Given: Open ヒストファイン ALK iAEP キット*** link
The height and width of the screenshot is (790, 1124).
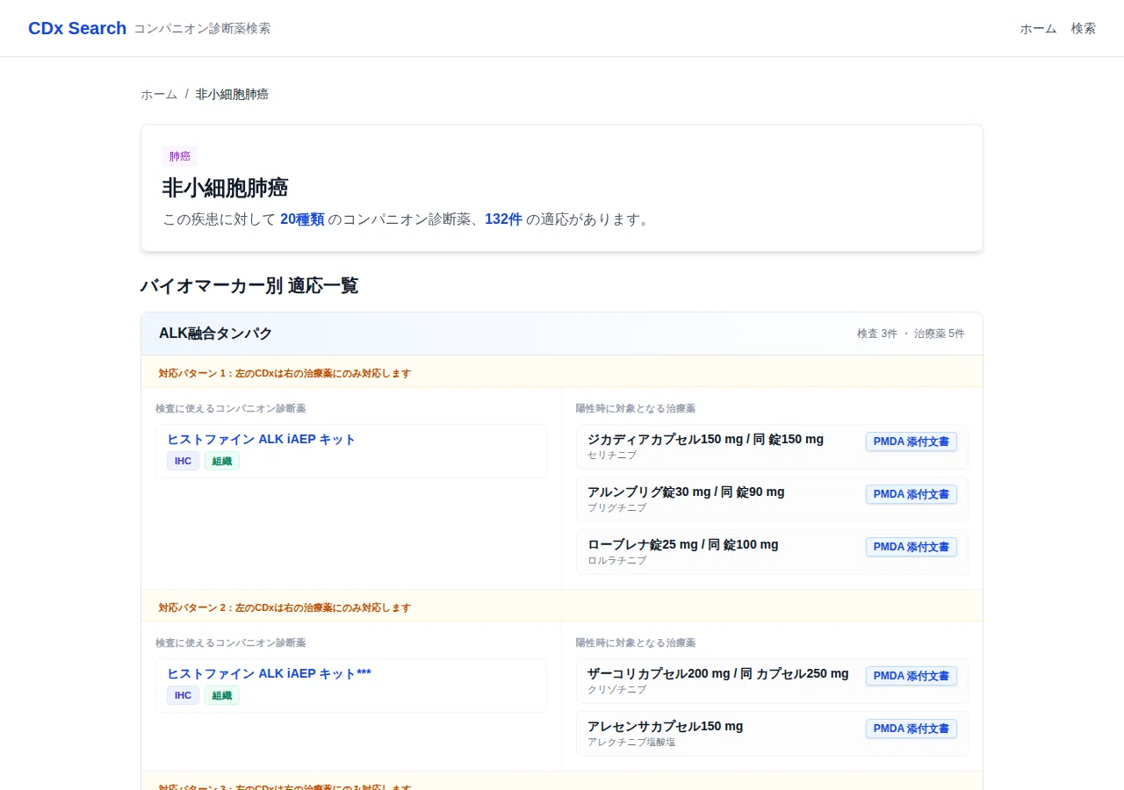Looking at the screenshot, I should pos(270,673).
